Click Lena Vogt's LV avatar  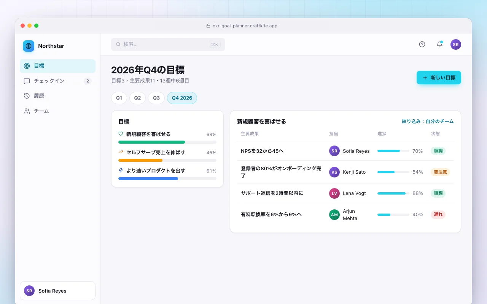(x=334, y=193)
